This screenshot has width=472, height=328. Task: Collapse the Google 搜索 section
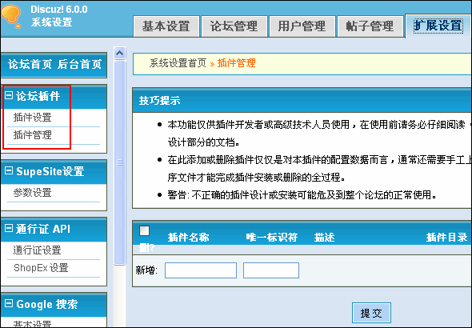[x=9, y=303]
